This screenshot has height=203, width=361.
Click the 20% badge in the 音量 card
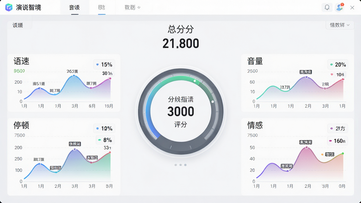click(x=338, y=64)
